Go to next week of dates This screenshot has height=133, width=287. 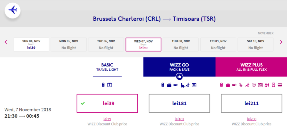pyautogui.click(x=281, y=42)
